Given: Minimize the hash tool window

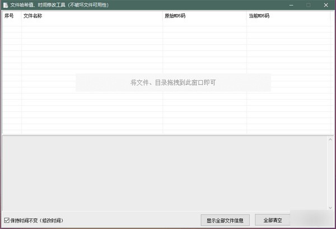Looking at the screenshot, I should point(291,4).
